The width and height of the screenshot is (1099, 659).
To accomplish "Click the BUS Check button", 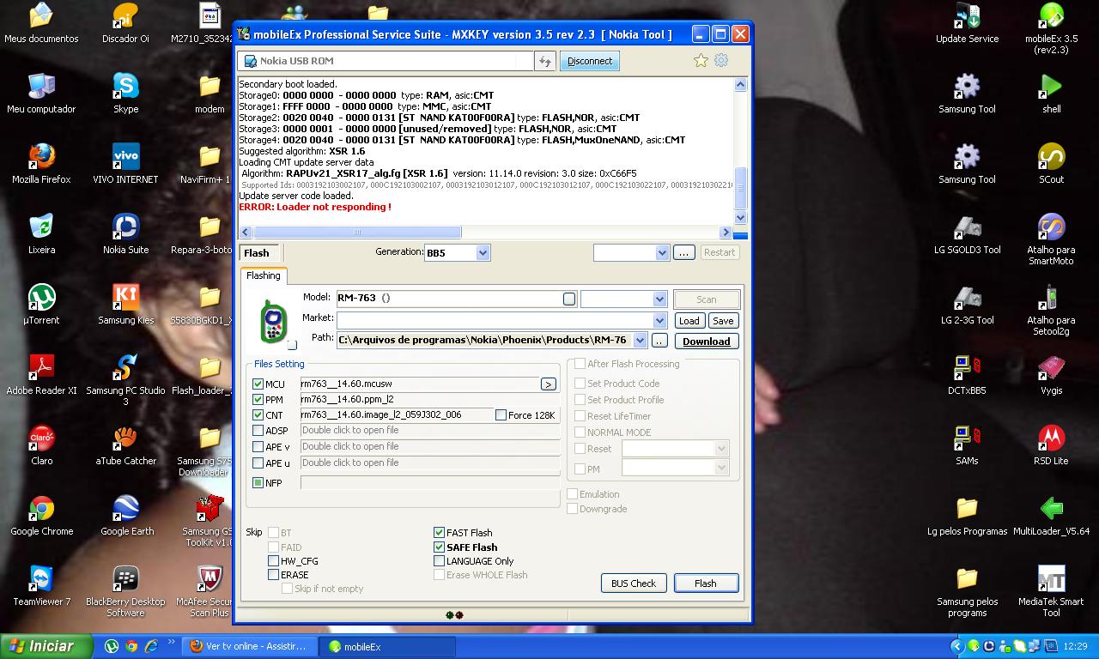I will pyautogui.click(x=634, y=583).
